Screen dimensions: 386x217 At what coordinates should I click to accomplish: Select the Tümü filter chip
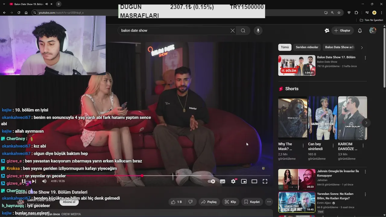(285, 47)
